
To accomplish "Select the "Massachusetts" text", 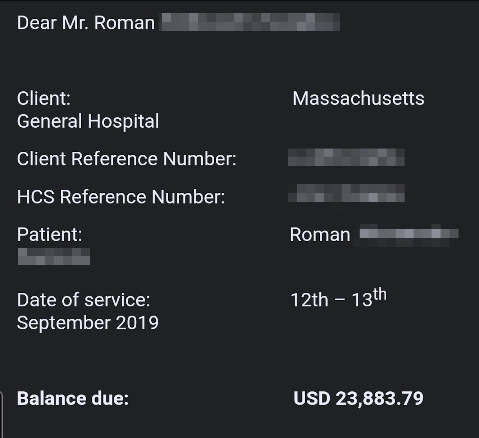I will (358, 99).
